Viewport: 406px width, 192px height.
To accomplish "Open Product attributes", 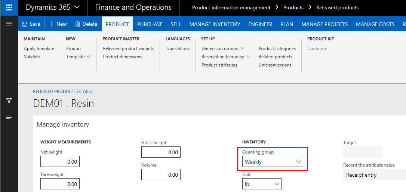I will click(219, 65).
